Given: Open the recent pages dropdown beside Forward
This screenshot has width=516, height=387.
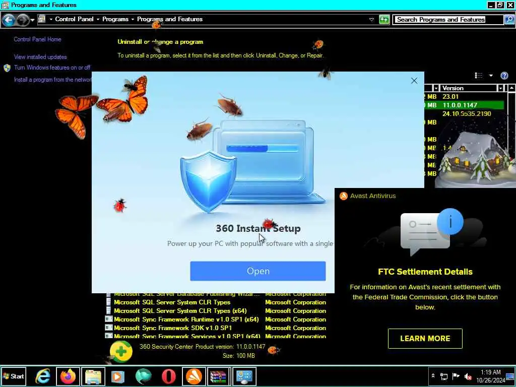Looking at the screenshot, I should click(x=32, y=20).
